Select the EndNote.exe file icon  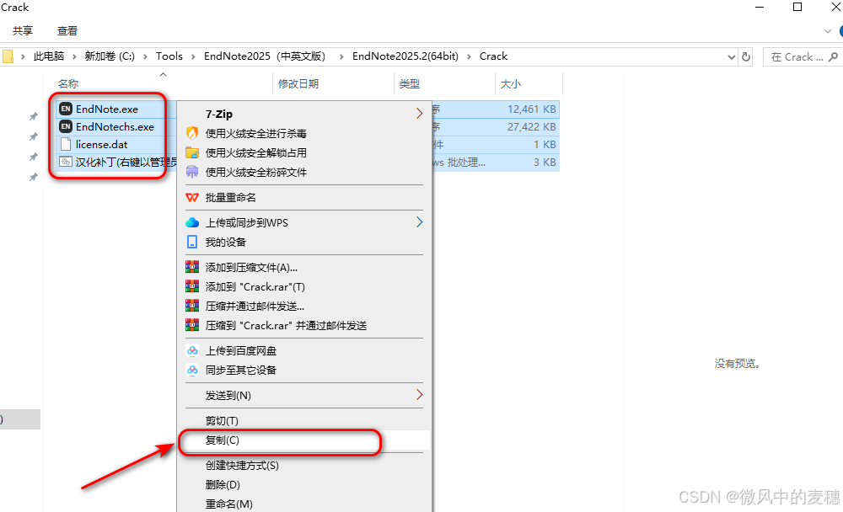point(67,108)
